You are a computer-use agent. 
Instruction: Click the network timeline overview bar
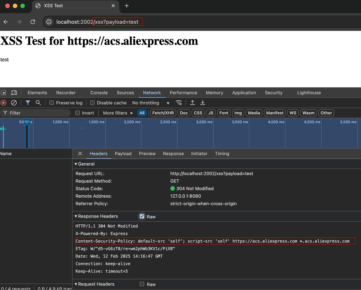tap(180, 133)
